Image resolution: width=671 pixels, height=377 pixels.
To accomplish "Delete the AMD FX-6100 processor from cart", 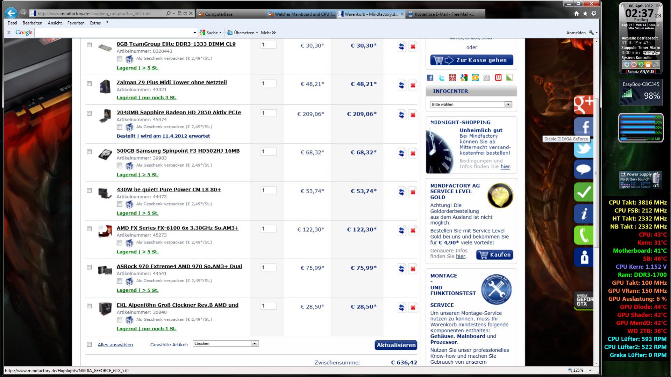I will (413, 230).
